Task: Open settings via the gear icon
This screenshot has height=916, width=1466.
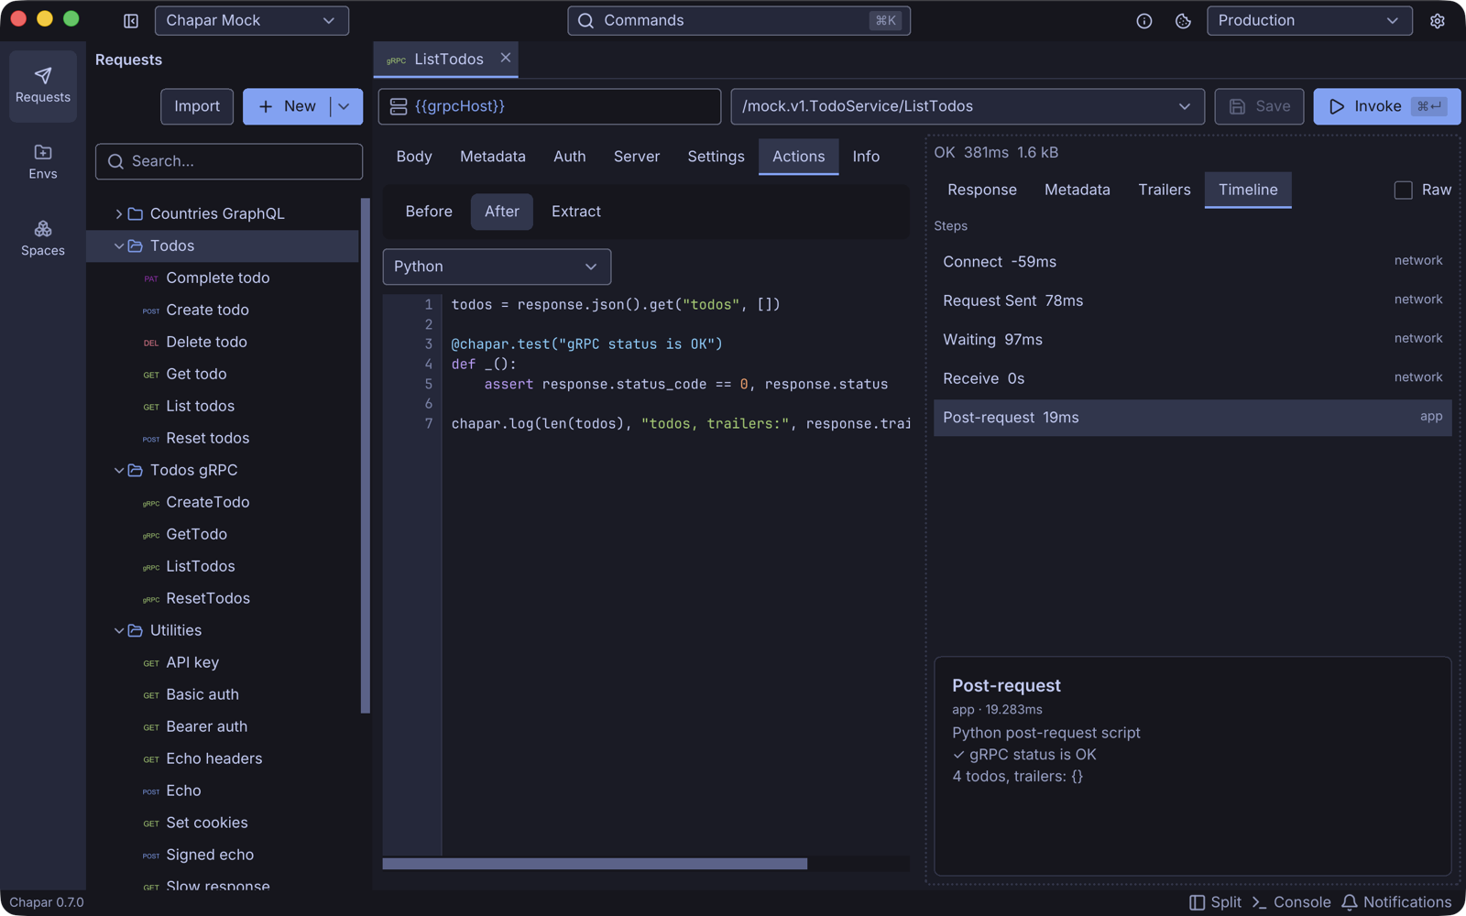Action: [1437, 21]
